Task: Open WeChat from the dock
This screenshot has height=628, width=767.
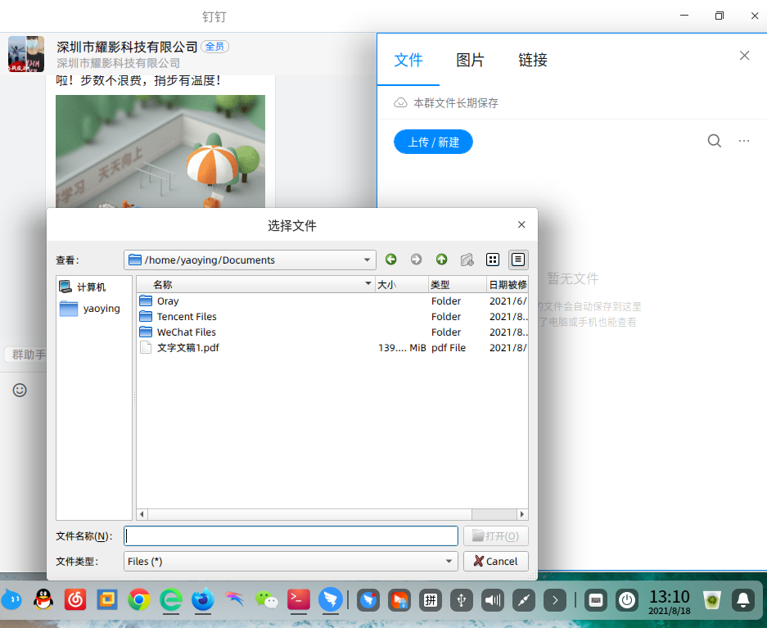Action: click(267, 599)
